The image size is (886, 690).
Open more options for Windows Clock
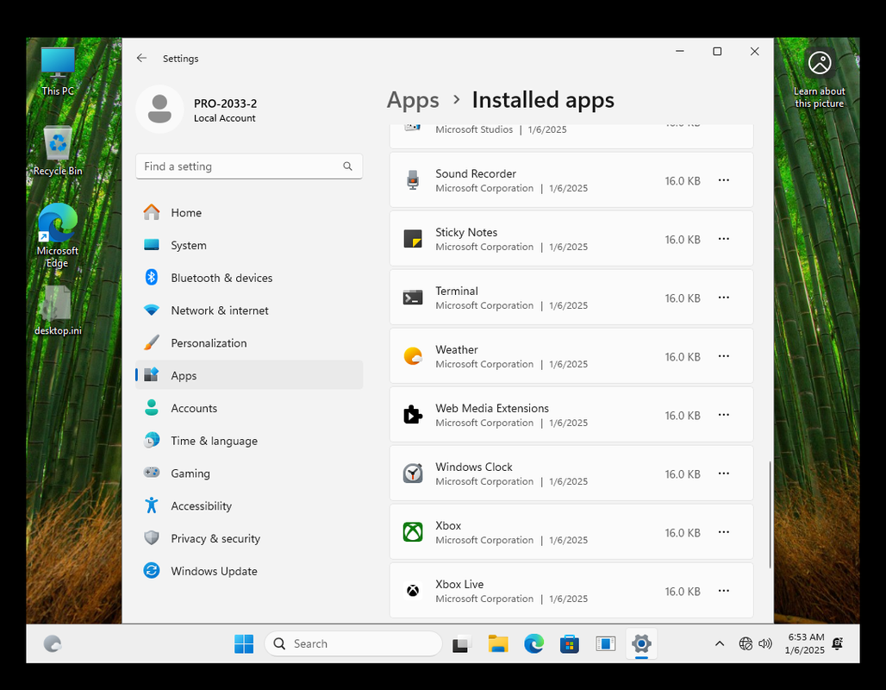[x=724, y=474]
